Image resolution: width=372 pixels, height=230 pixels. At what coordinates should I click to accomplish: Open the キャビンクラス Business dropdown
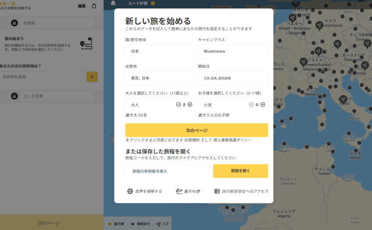(x=233, y=51)
